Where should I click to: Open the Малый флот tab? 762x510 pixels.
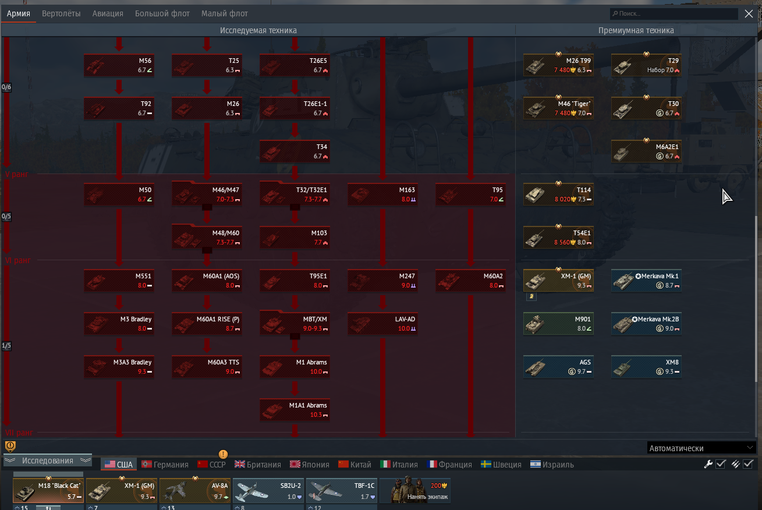[x=225, y=13]
